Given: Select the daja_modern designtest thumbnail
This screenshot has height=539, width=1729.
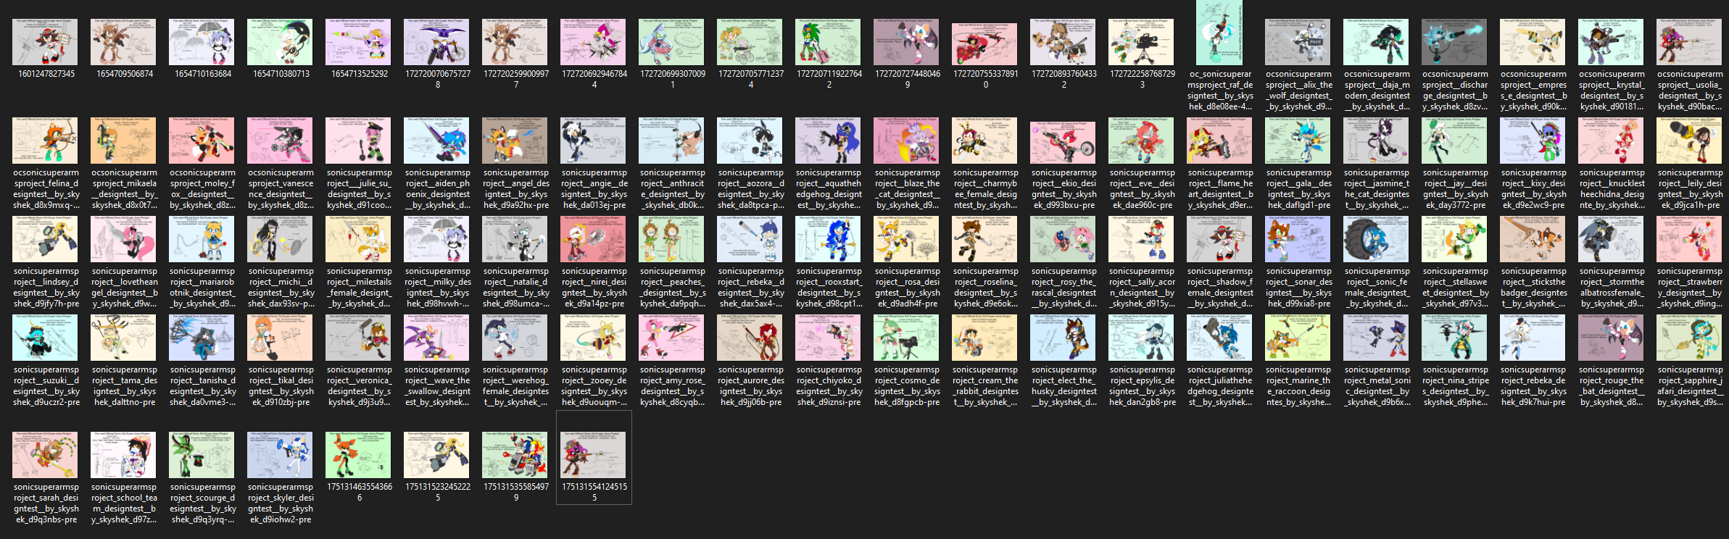Looking at the screenshot, I should tap(1377, 42).
